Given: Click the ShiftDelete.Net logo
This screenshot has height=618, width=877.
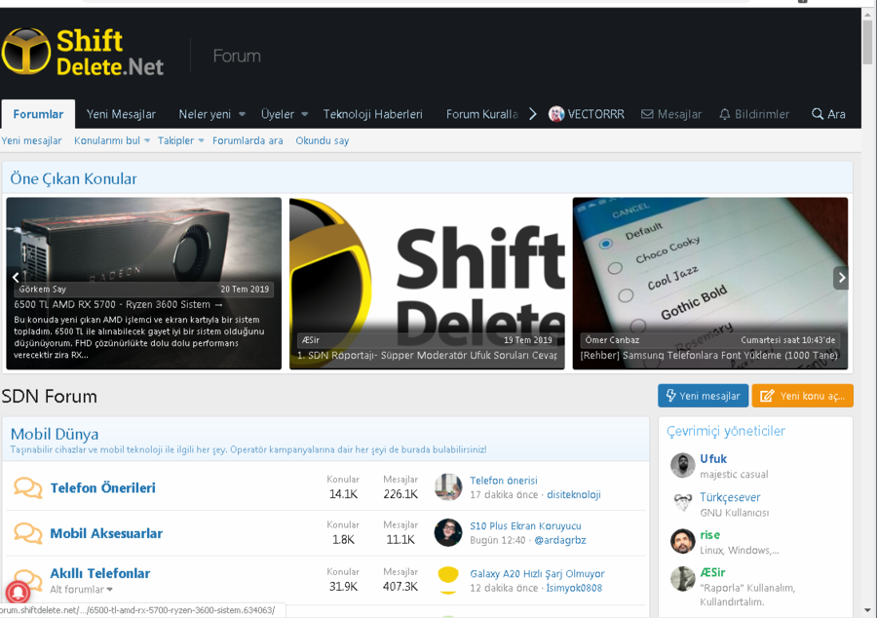Looking at the screenshot, I should (x=83, y=53).
